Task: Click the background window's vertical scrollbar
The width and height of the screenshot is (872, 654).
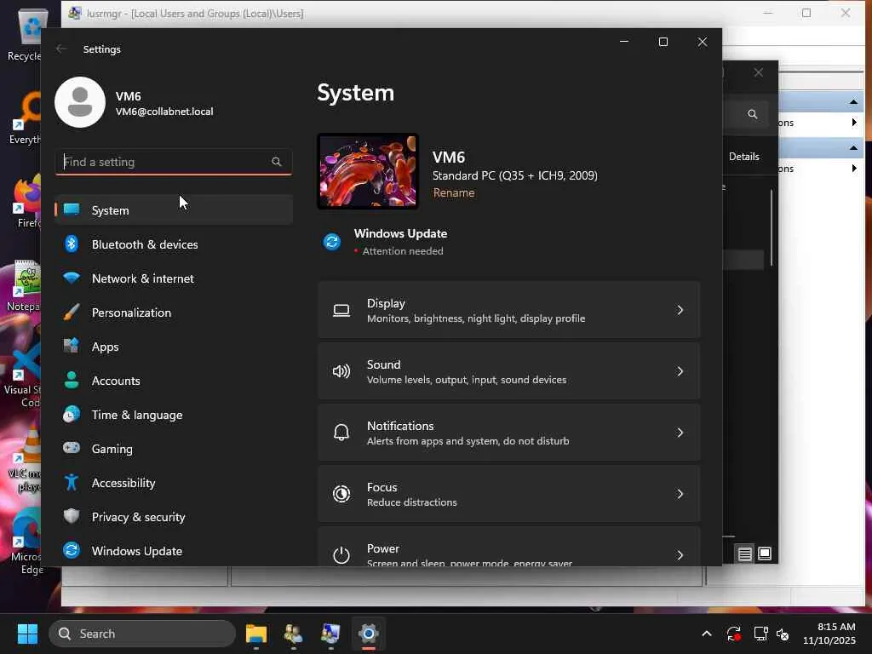Action: click(772, 228)
